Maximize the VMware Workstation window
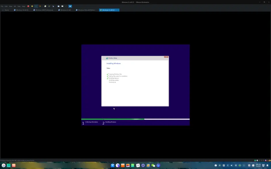This screenshot has width=271, height=169. pos(264,2)
